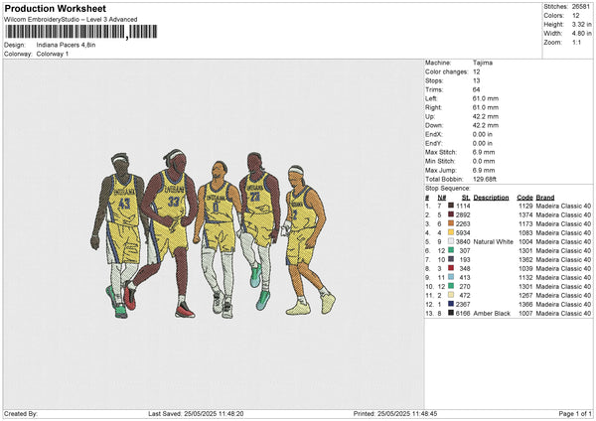Click the Machine value 'Tajima'
The width and height of the screenshot is (596, 421).
click(483, 63)
